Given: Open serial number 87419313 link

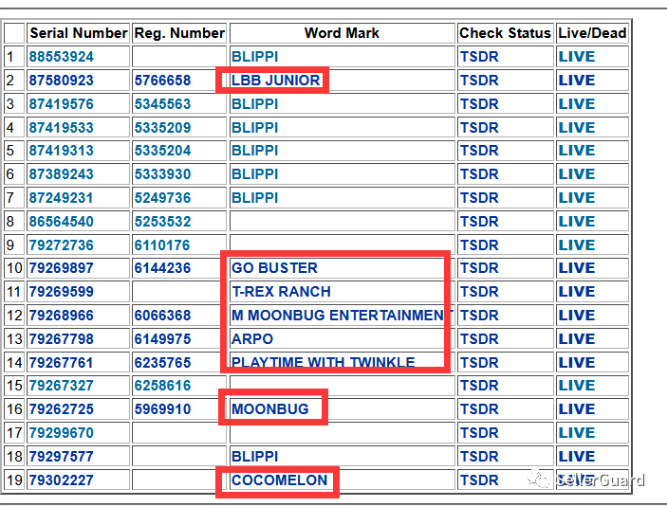Looking at the screenshot, I should [62, 151].
